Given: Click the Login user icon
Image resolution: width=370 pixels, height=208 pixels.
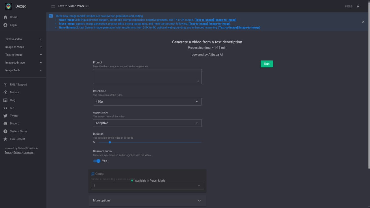Looking at the screenshot, I should click(5, 25).
